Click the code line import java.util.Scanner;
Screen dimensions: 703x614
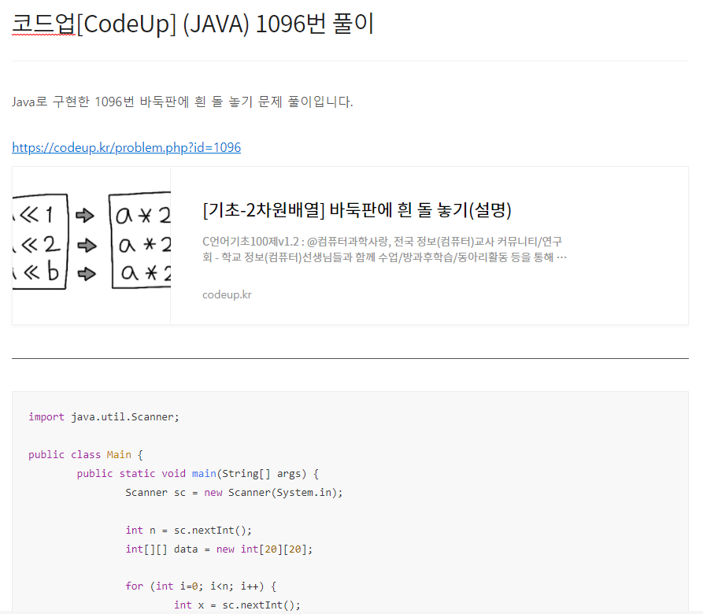[104, 416]
